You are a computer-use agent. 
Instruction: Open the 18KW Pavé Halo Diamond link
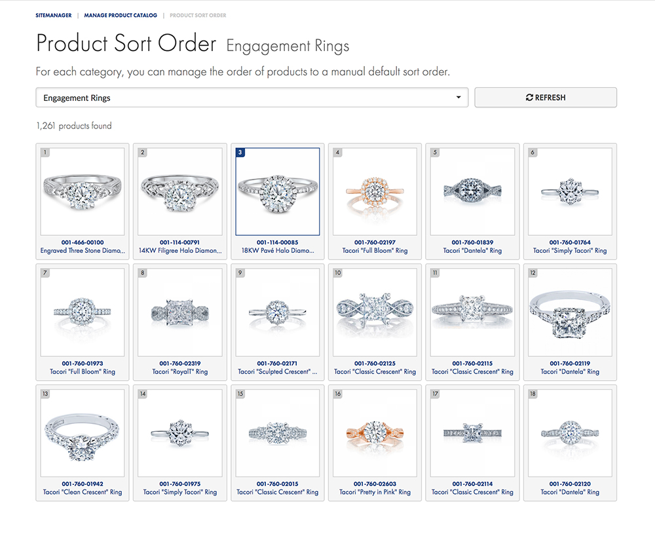[x=277, y=250]
